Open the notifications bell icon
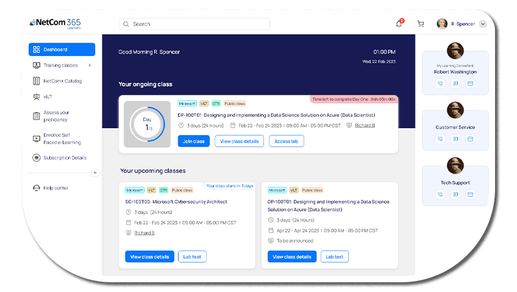This screenshot has width=517, height=292. [x=399, y=24]
